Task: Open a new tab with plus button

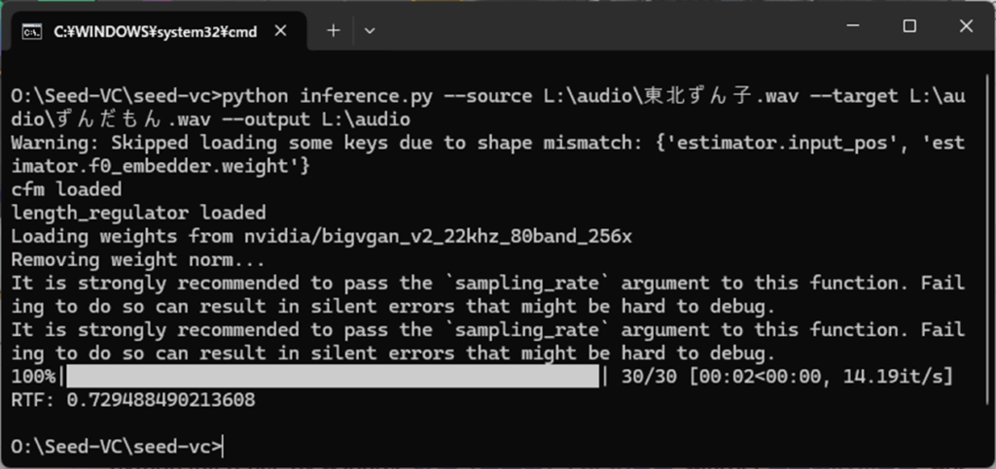Action: (x=333, y=30)
